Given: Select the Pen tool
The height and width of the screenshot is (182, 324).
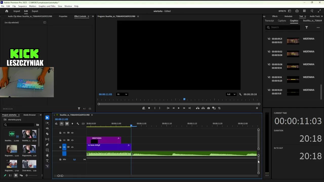Looking at the screenshot, I should click(47, 145).
